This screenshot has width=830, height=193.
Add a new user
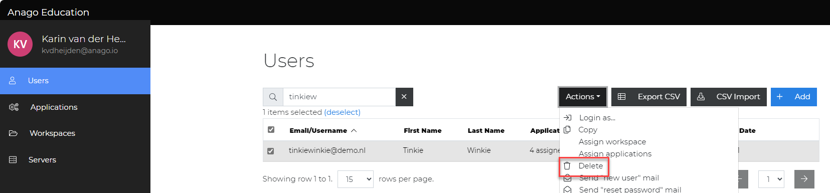pos(794,97)
